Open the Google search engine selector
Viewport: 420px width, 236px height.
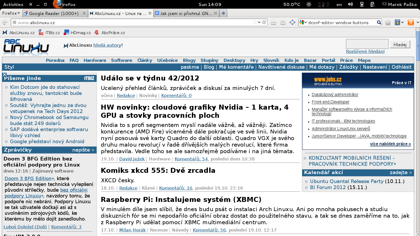pyautogui.click(x=303, y=23)
